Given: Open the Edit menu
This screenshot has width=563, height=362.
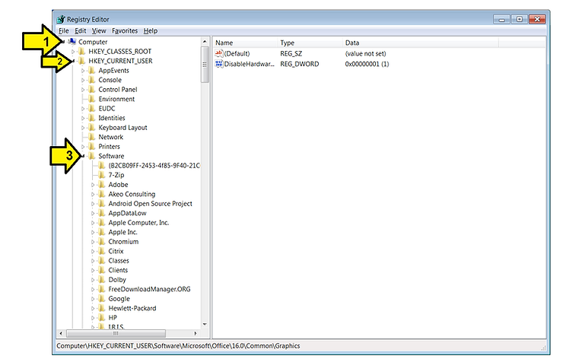Looking at the screenshot, I should [x=80, y=31].
